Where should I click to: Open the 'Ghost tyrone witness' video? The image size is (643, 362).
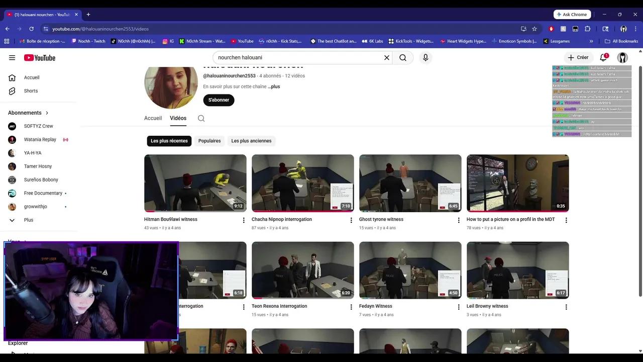410,183
